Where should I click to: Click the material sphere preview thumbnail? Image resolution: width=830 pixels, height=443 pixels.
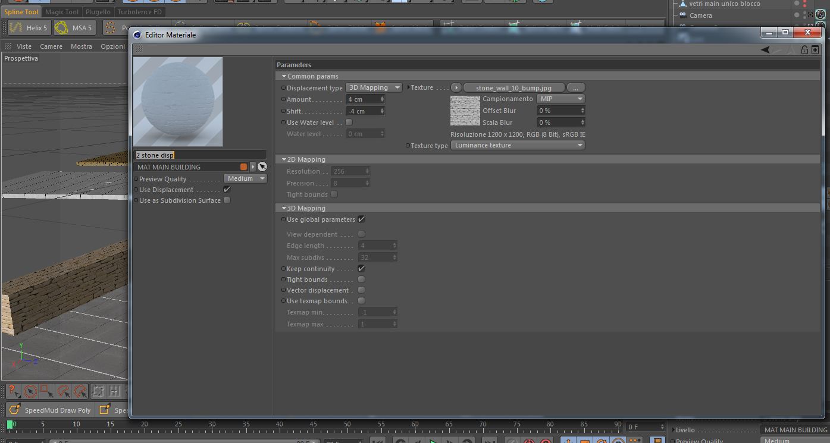click(x=178, y=102)
